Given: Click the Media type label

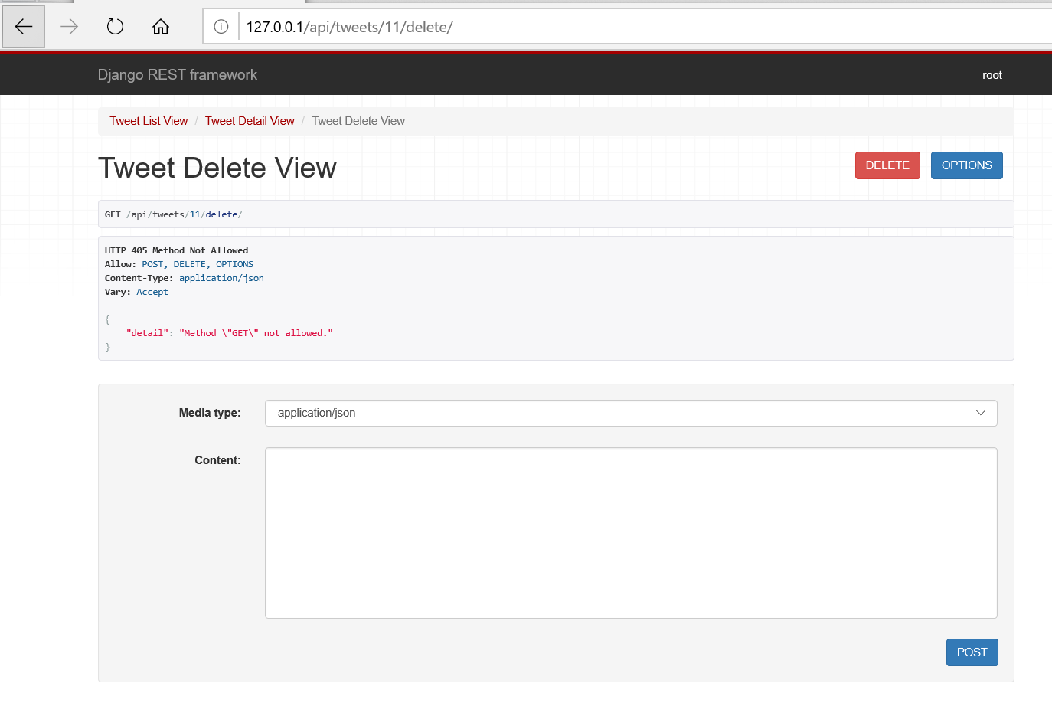Looking at the screenshot, I should pos(210,413).
